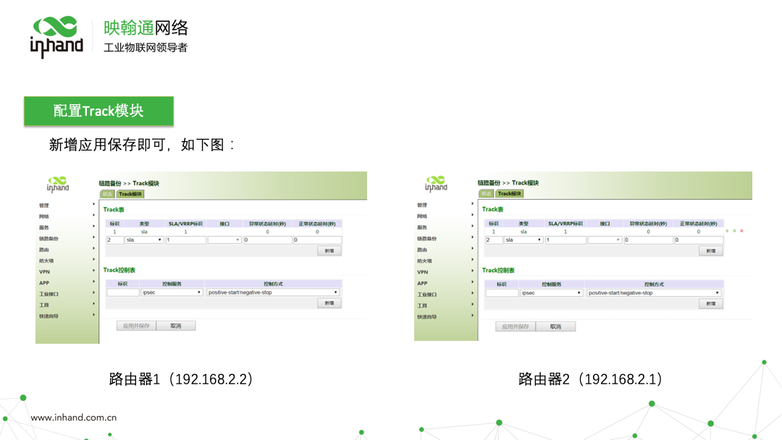Open the APP menu in Router 2 sidebar

pos(422,283)
